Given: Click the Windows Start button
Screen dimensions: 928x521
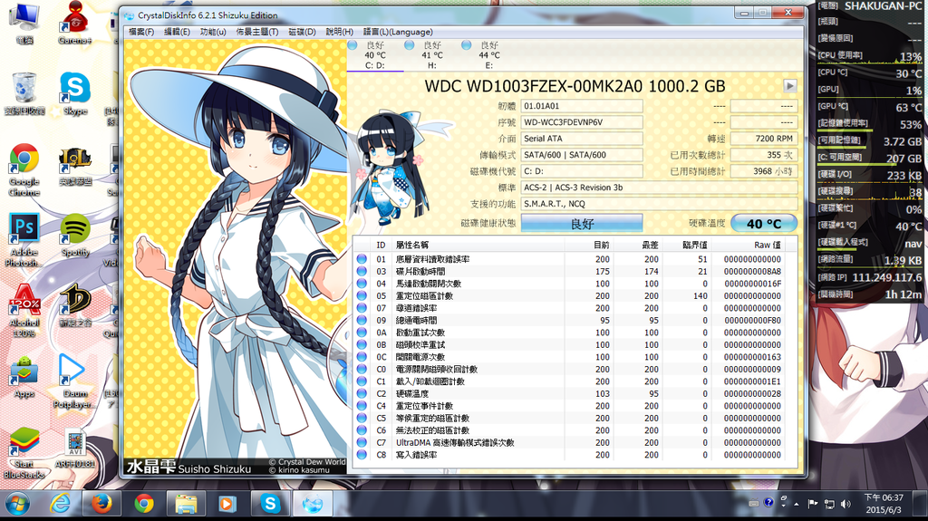Looking at the screenshot, I should (17, 503).
